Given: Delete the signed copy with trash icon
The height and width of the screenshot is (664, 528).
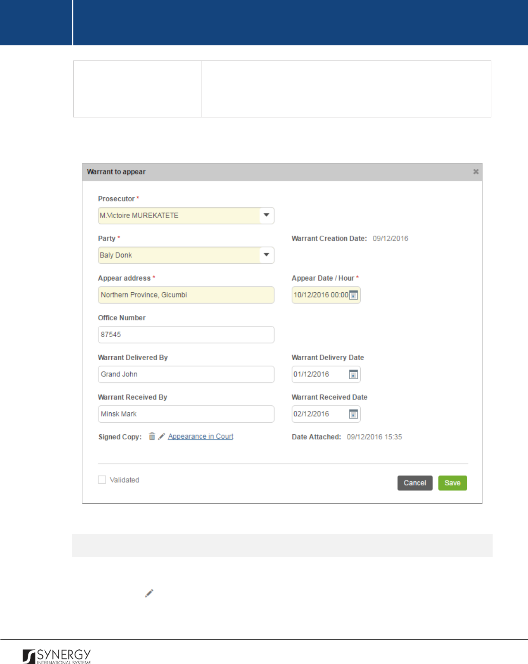Looking at the screenshot, I should pos(152,436).
